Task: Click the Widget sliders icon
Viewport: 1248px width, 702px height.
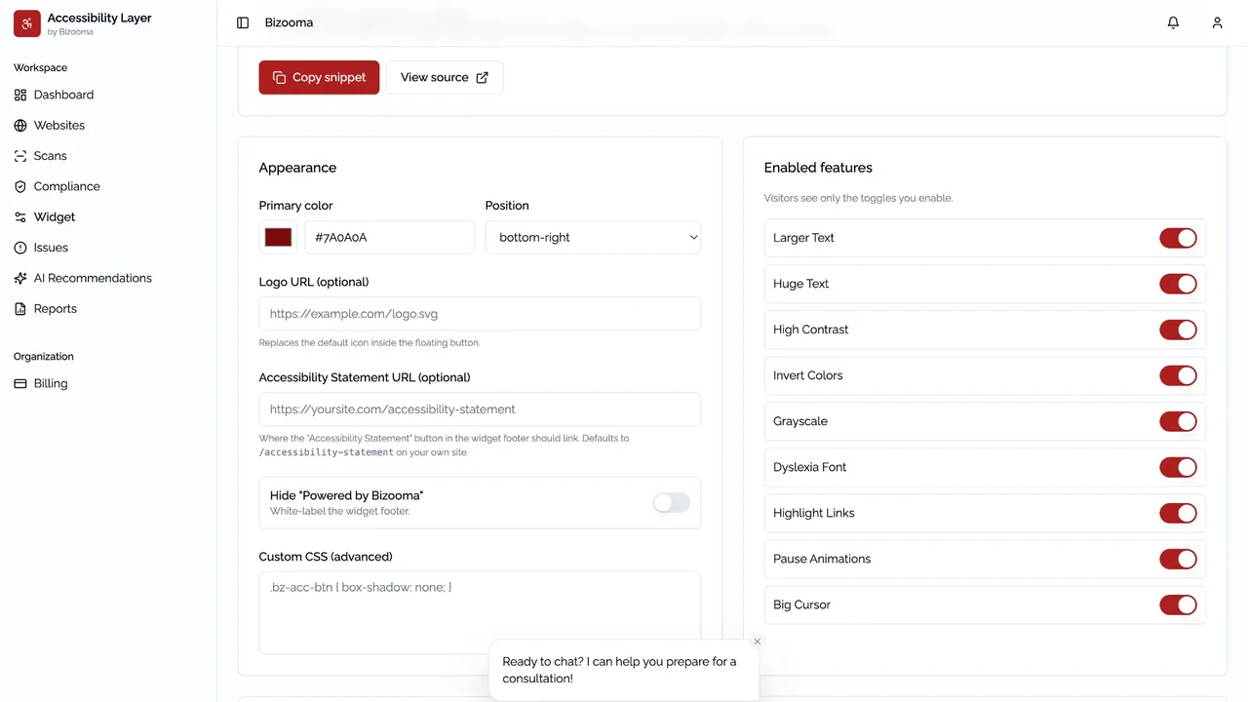Action: pos(20,217)
